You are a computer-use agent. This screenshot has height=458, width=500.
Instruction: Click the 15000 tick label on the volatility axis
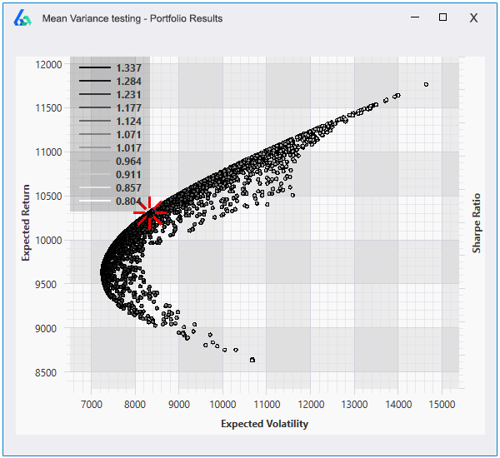(442, 405)
